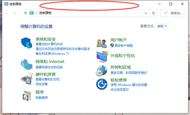190x115 pixels.
Task: Open the Appearance and Personalization monitor icon
Action: tap(102, 57)
